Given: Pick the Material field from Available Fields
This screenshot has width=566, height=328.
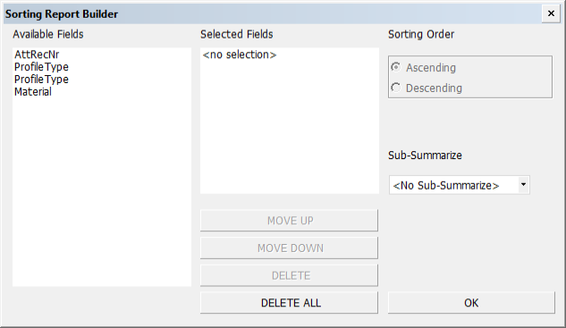Looking at the screenshot, I should point(33,92).
